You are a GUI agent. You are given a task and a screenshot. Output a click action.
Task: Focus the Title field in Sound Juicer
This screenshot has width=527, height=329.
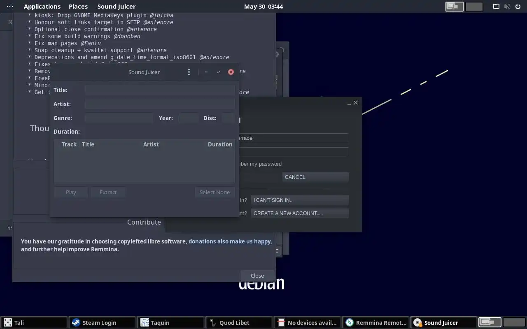click(x=160, y=90)
